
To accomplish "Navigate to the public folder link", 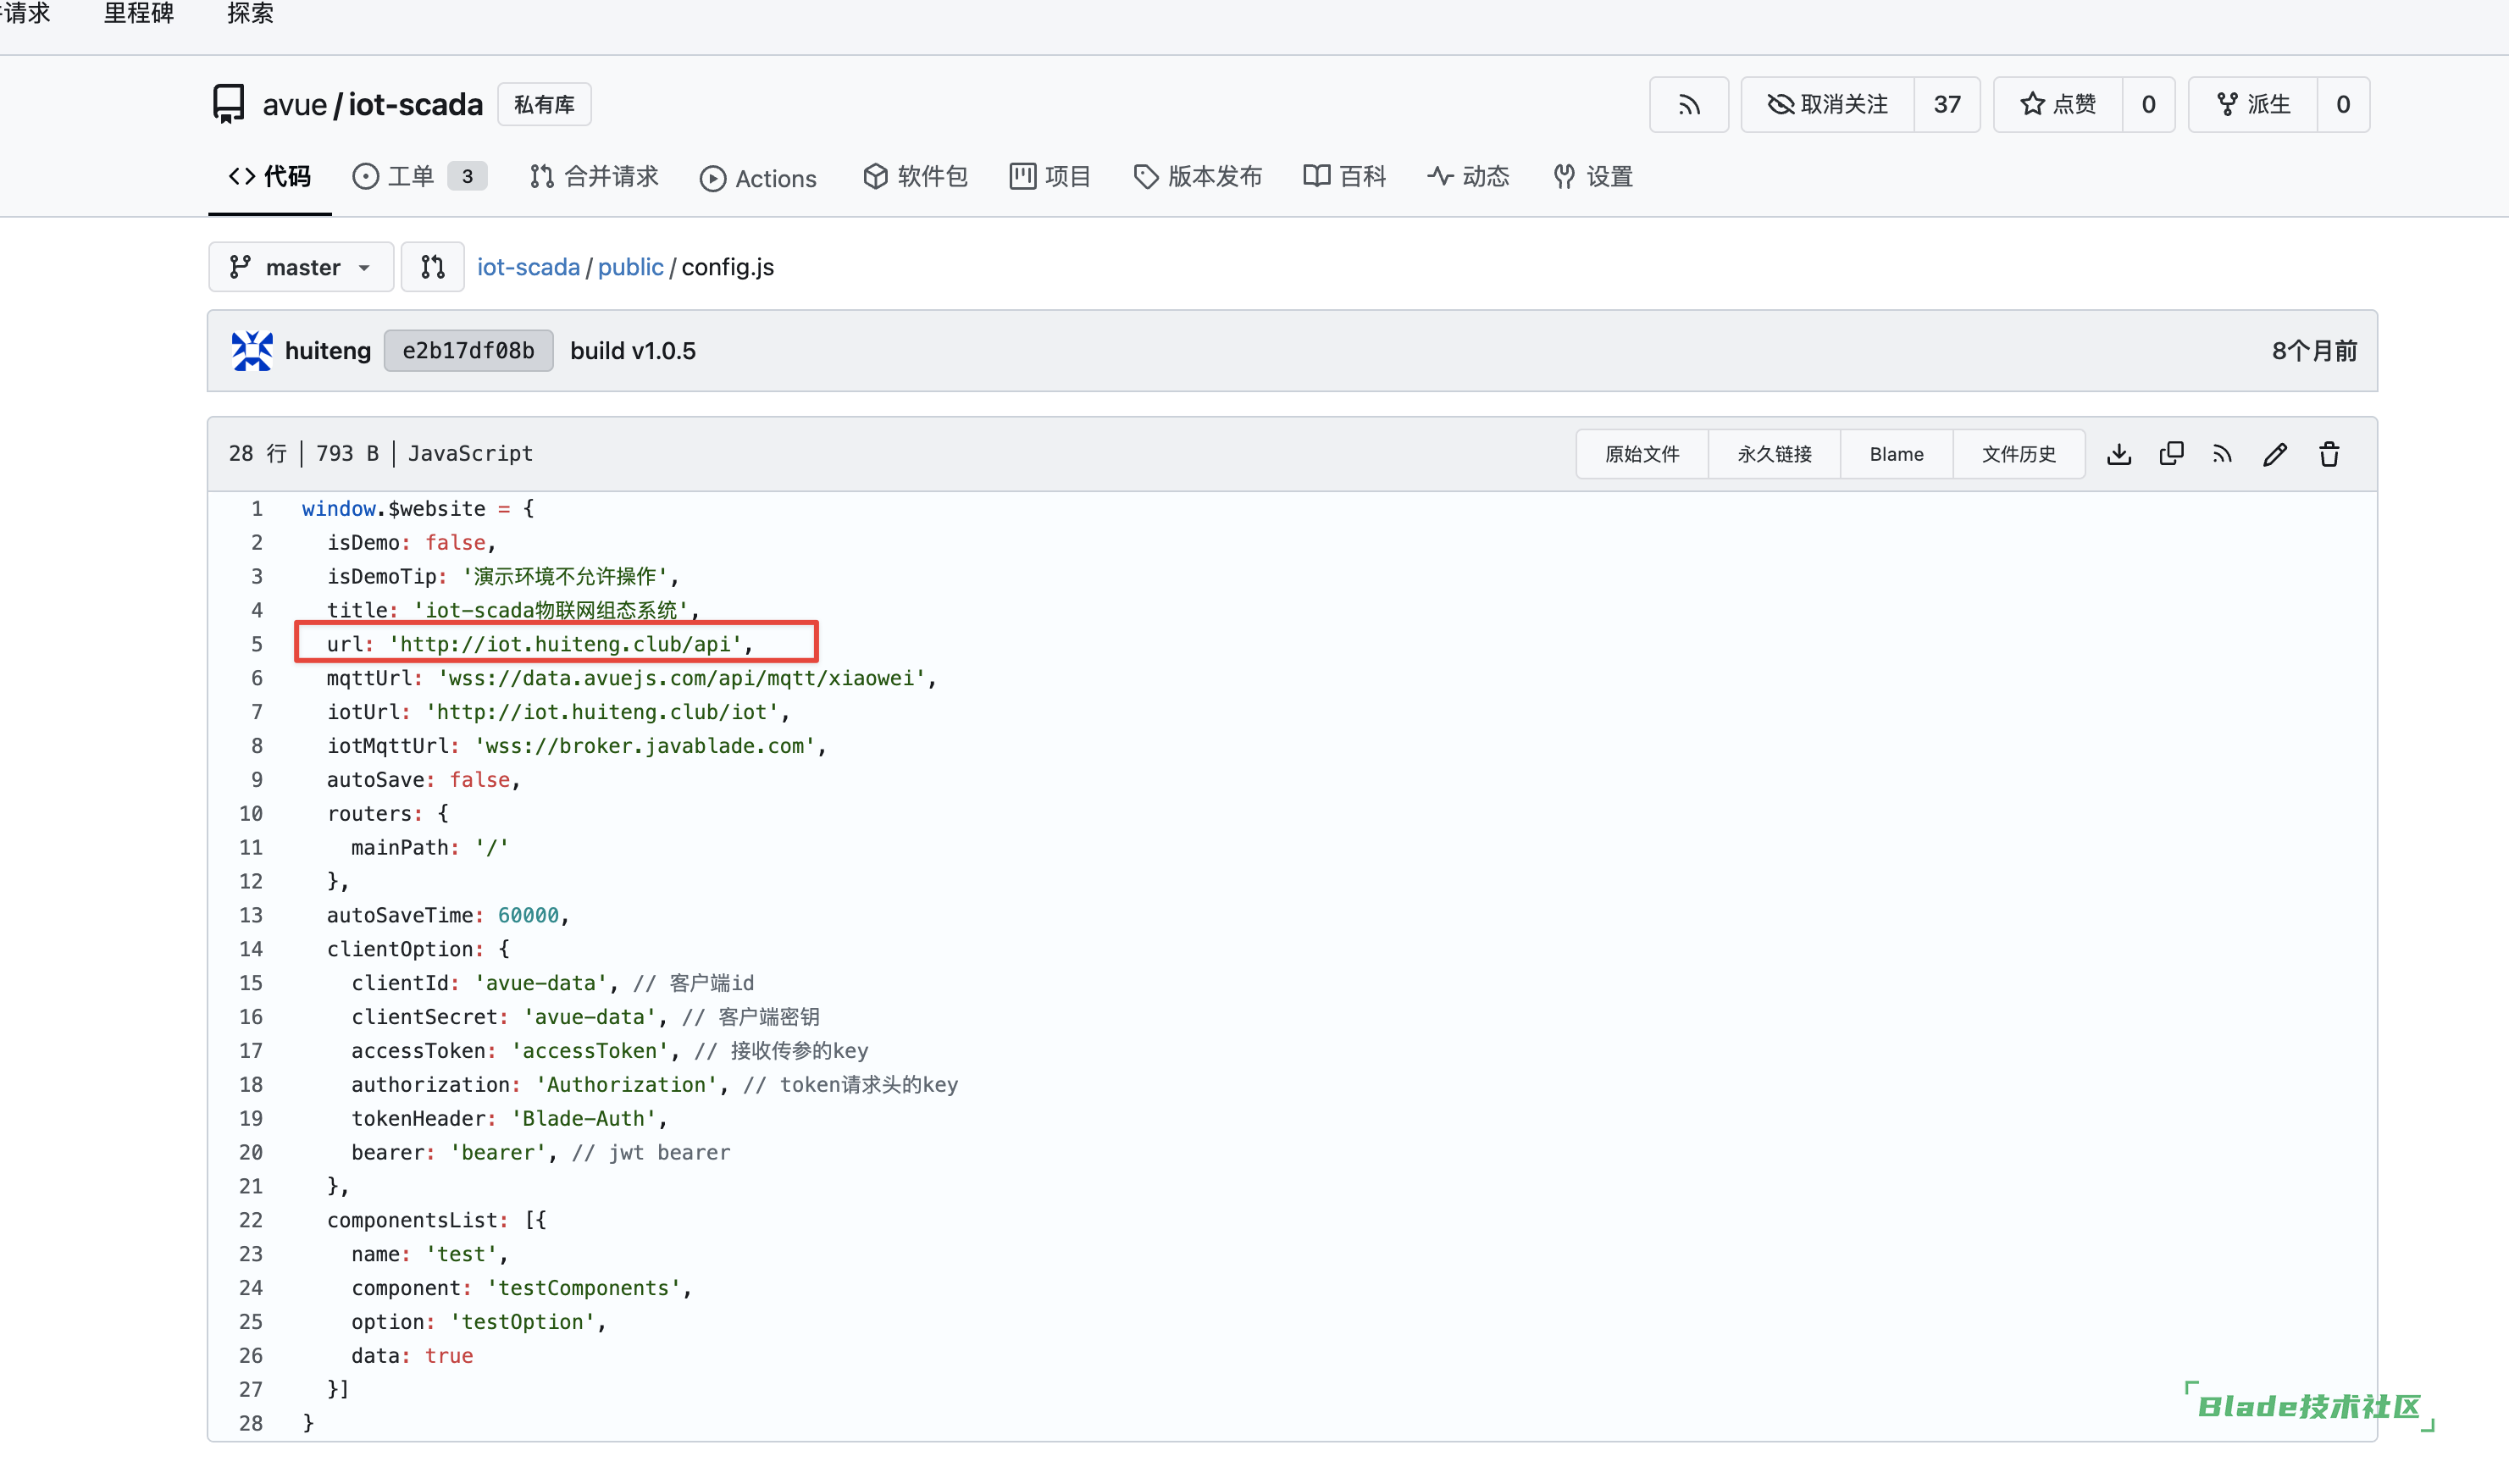I will [630, 267].
